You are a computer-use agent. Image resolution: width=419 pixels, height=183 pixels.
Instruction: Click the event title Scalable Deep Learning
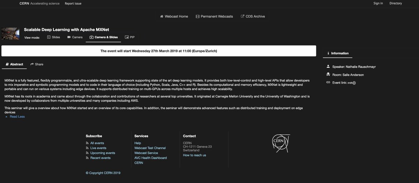(x=66, y=30)
